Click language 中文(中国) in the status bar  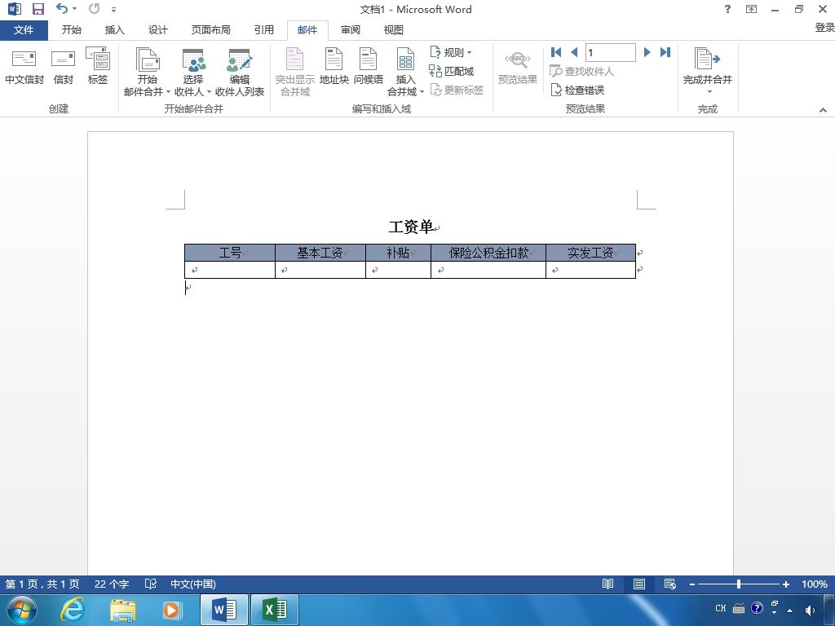(x=192, y=584)
